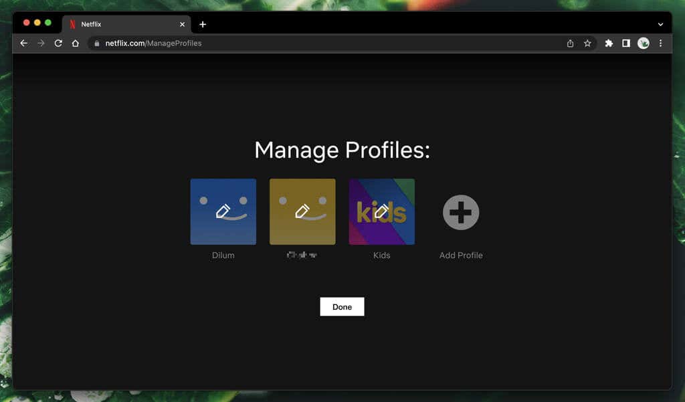Edit the yellow profile avatar
Screen dimensions: 685x402
[302, 211]
